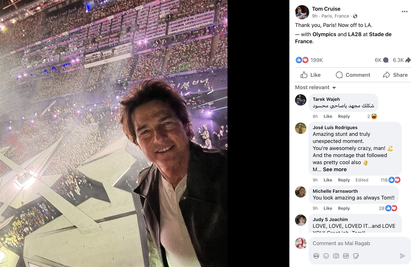Open the sticker picker in comment box
Screen dimensions: 411x267
pos(356,256)
